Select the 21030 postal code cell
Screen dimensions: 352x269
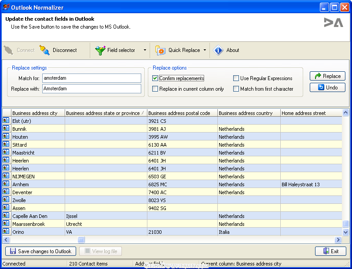[182, 232]
